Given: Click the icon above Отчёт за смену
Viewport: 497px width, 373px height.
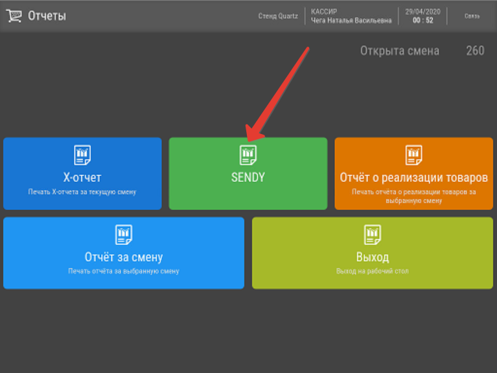Looking at the screenshot, I should (x=124, y=234).
